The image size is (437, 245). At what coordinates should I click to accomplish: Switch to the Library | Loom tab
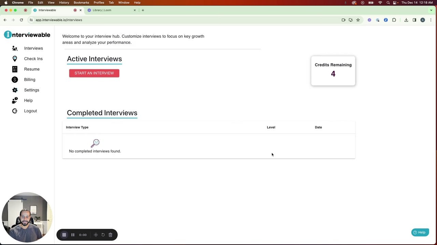click(102, 10)
